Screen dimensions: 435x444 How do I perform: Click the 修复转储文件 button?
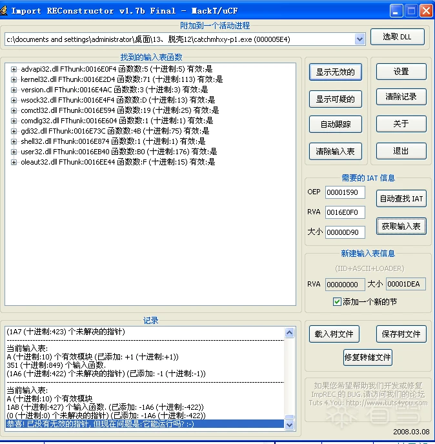tap(368, 358)
